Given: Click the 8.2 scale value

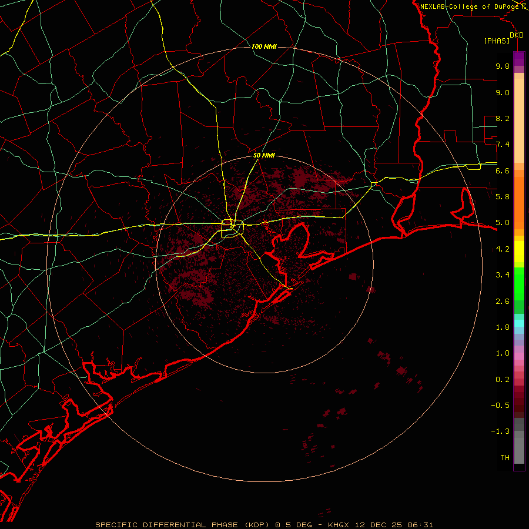Looking at the screenshot, I should click(503, 118).
